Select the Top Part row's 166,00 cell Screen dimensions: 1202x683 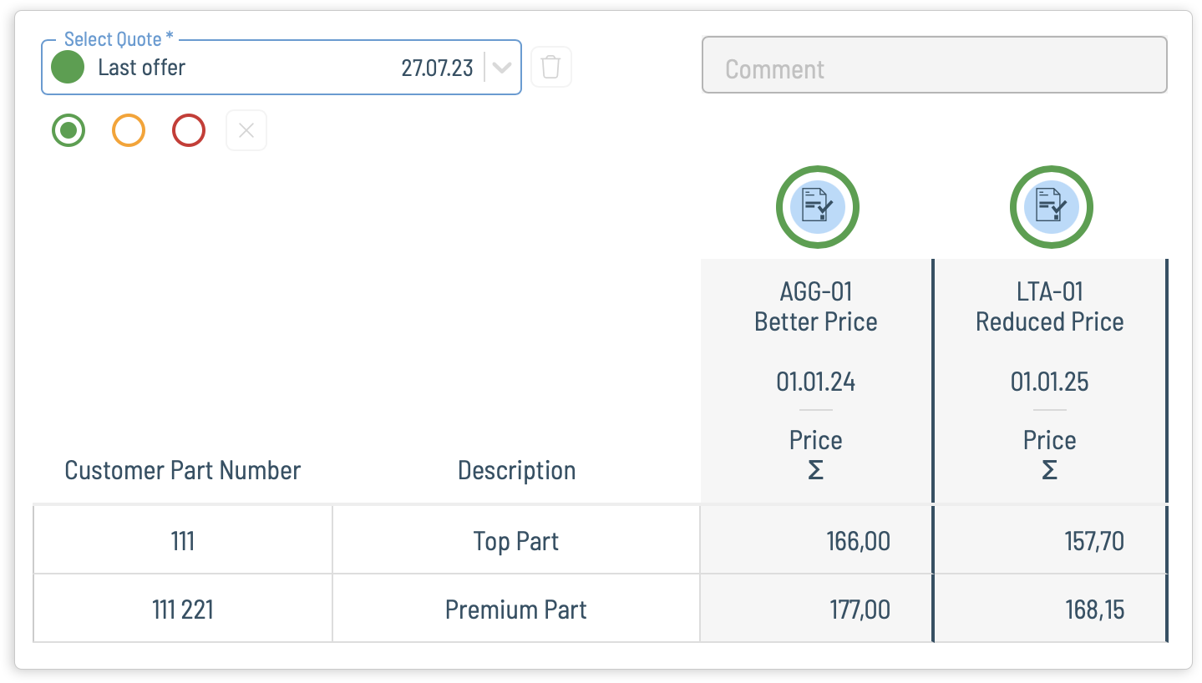pyautogui.click(x=816, y=540)
